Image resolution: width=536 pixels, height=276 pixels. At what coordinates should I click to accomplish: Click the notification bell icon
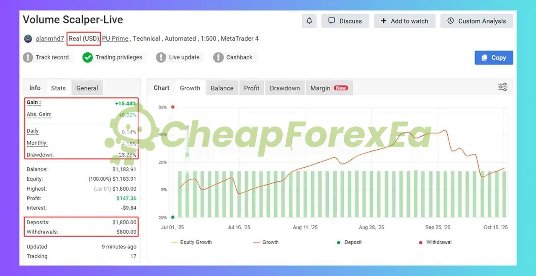coord(309,21)
